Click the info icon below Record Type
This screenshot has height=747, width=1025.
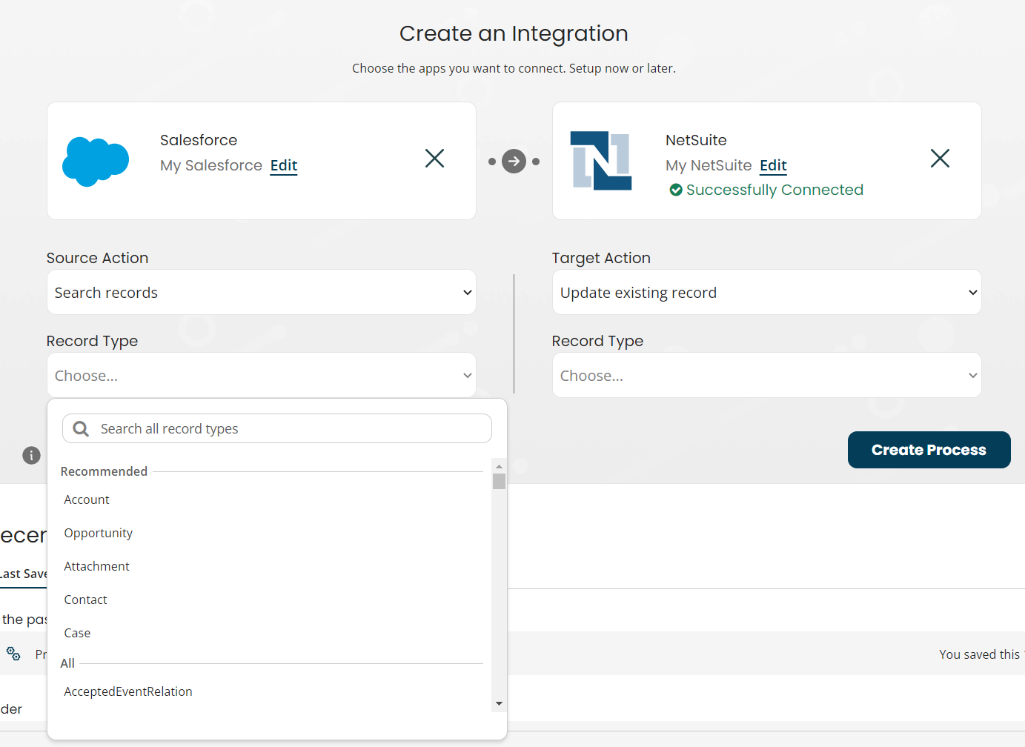(x=30, y=455)
